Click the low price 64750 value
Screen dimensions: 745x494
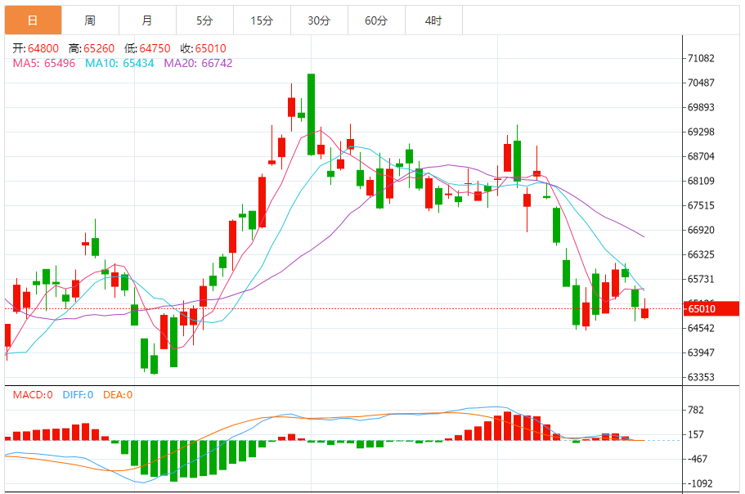155,48
